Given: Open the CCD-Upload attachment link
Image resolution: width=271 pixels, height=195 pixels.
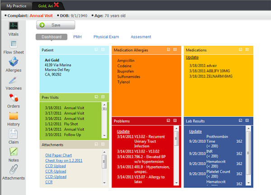Looking at the screenshot, I should (x=56, y=177).
